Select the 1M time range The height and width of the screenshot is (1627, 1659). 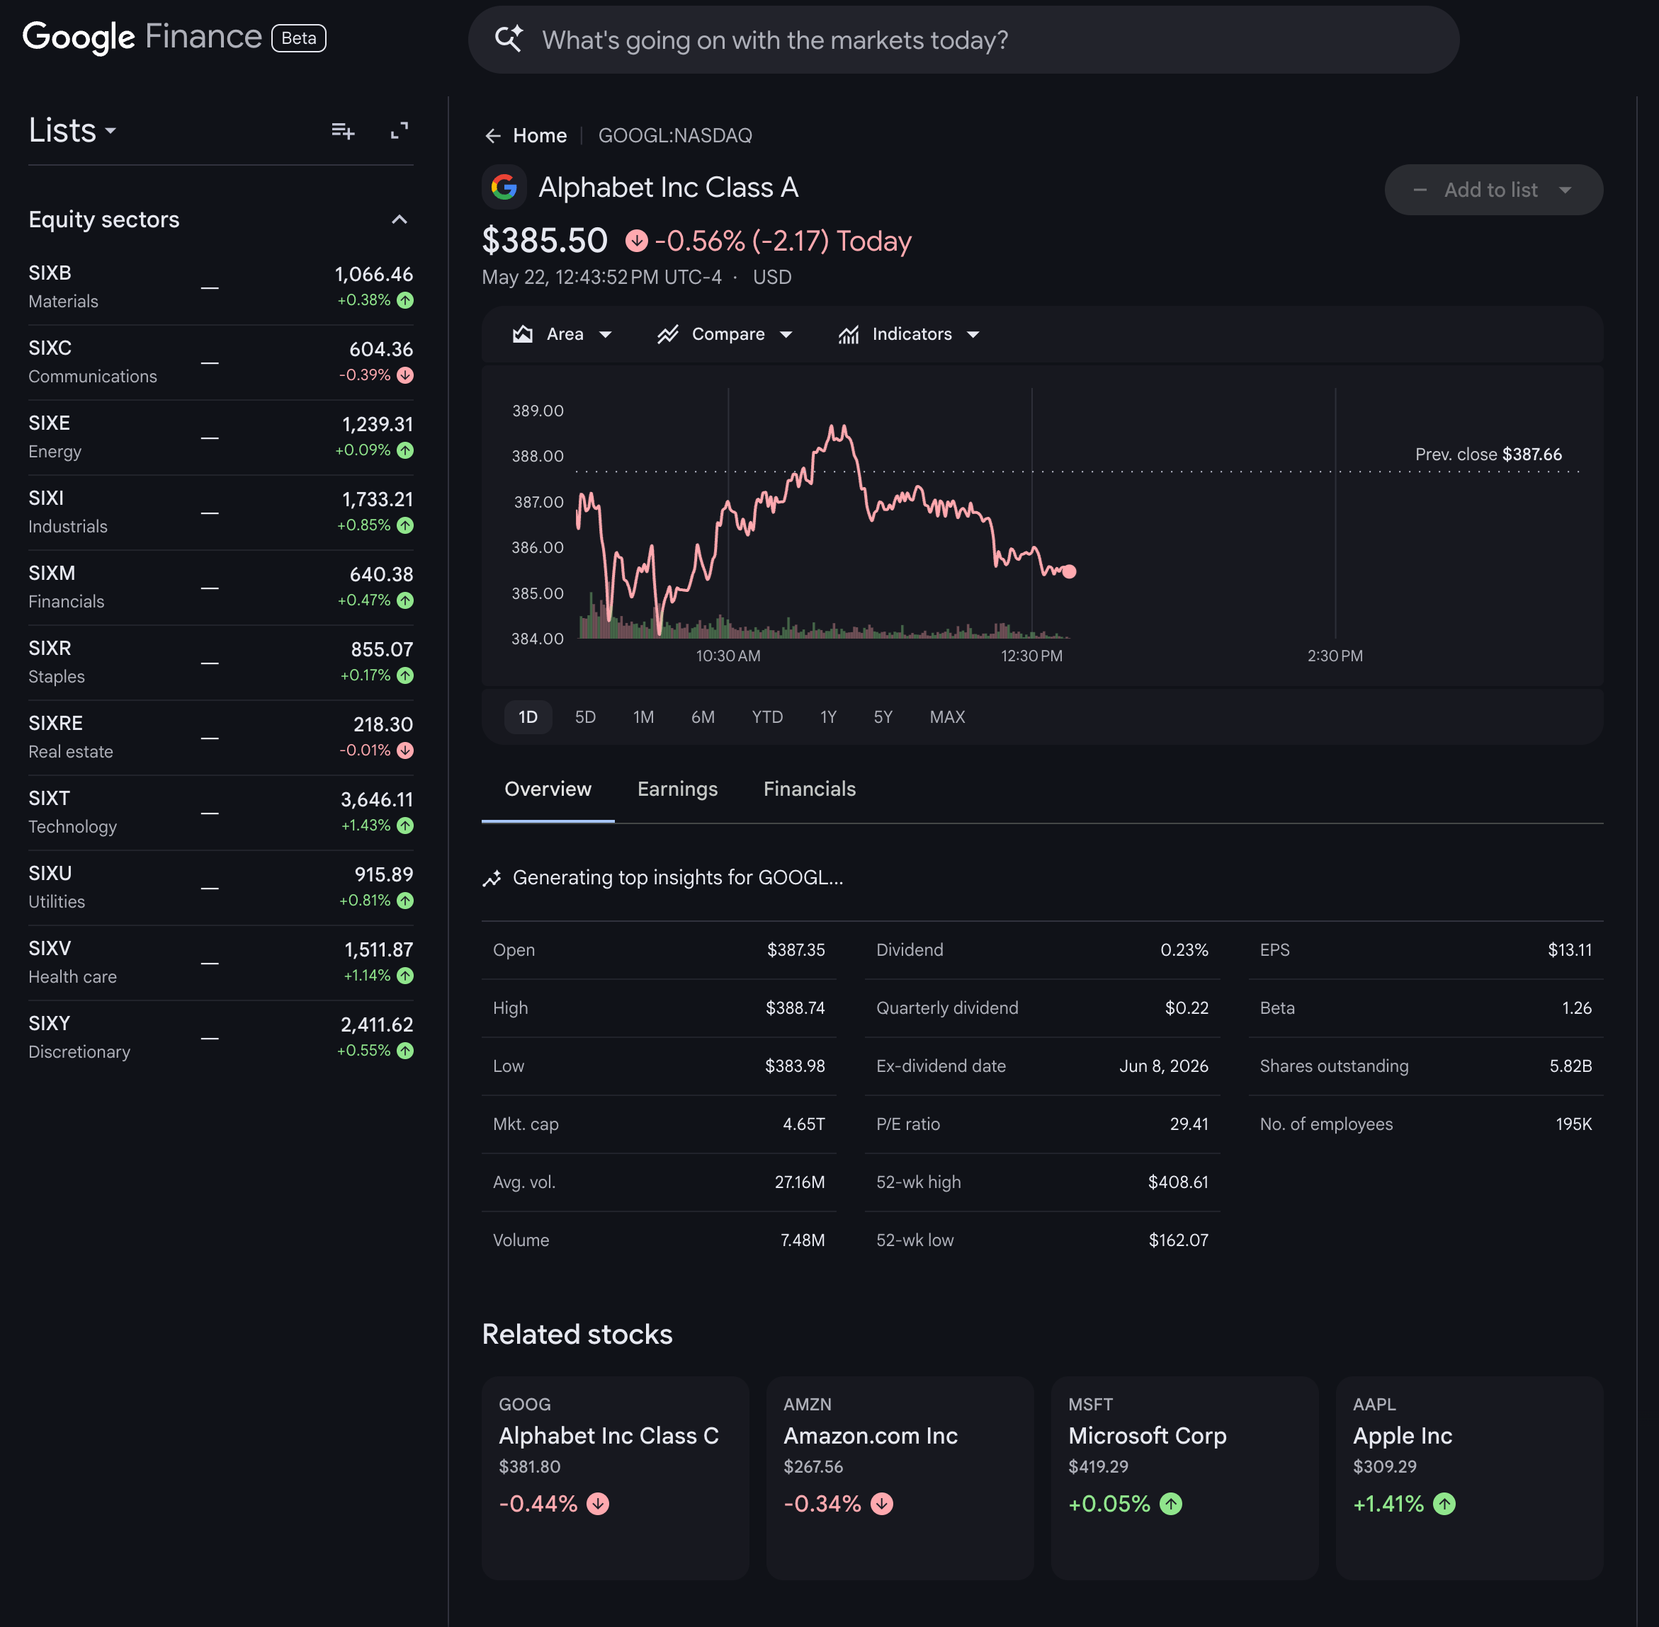643,717
